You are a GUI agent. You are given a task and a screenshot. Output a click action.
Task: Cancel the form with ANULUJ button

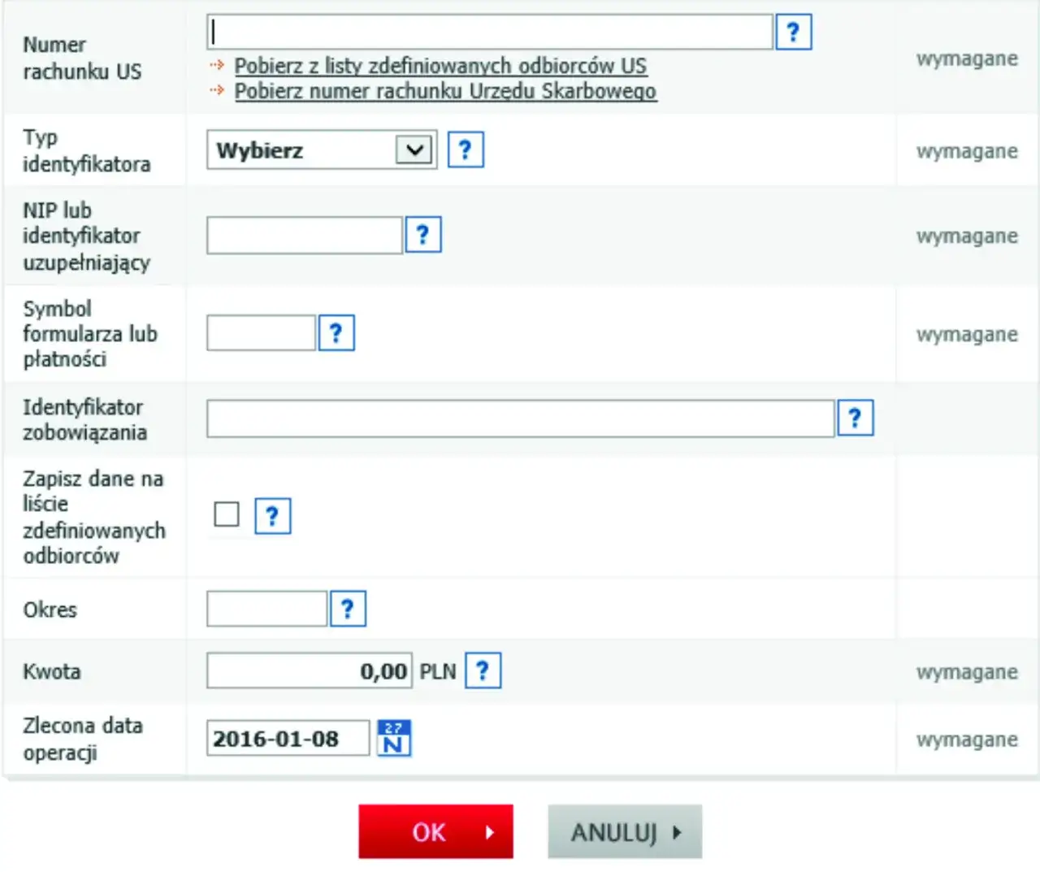[x=625, y=831]
